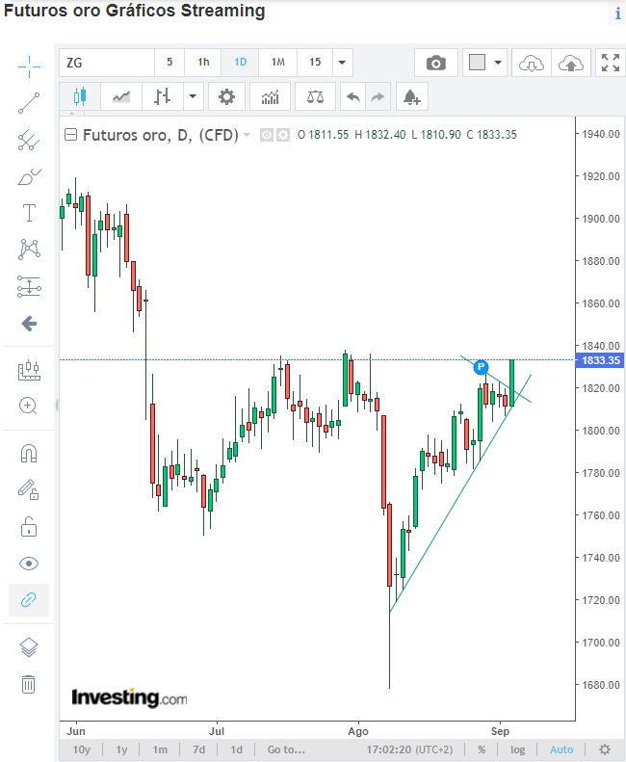Open the indicators icon
This screenshot has height=762, width=626.
[271, 96]
